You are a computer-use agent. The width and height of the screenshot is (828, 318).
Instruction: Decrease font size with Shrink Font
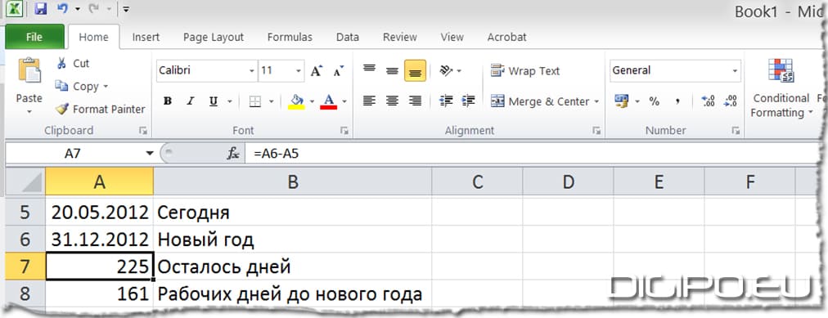(339, 70)
